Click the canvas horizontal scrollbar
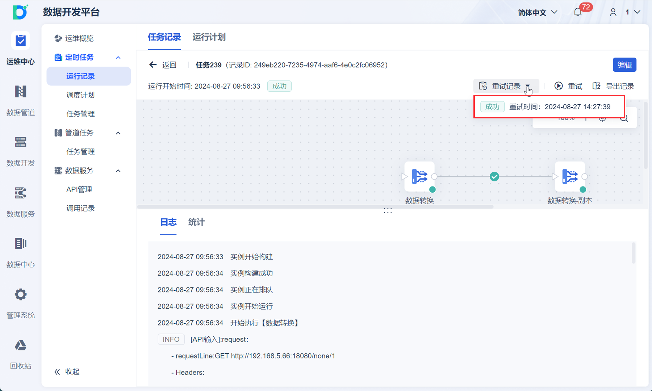 coord(315,207)
